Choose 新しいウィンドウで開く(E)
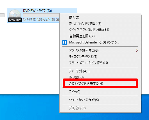 coord(100,24)
